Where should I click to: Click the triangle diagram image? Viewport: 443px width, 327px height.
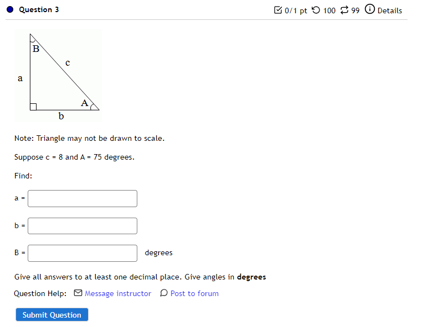coord(58,75)
